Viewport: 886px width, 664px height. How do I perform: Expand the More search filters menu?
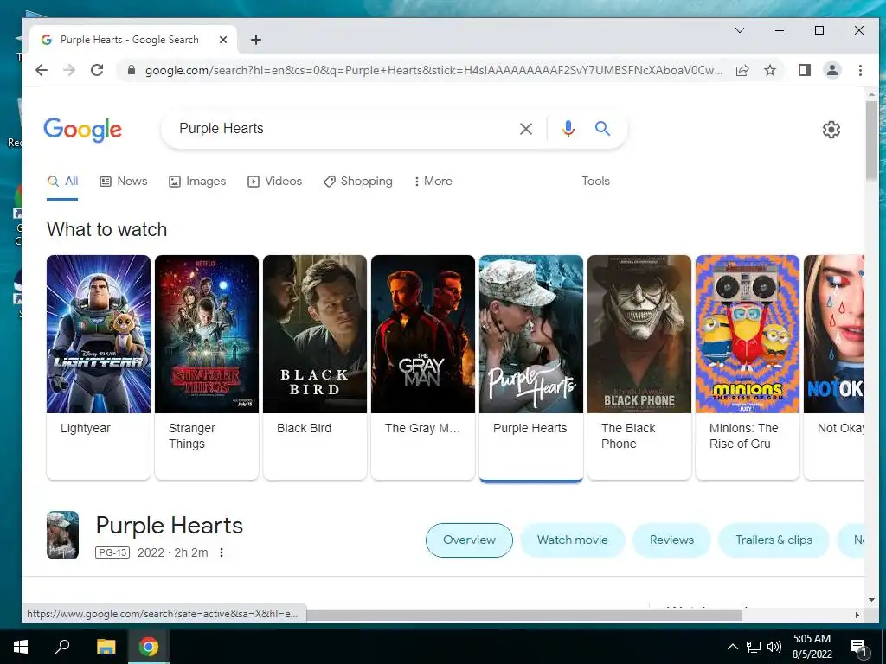click(433, 182)
